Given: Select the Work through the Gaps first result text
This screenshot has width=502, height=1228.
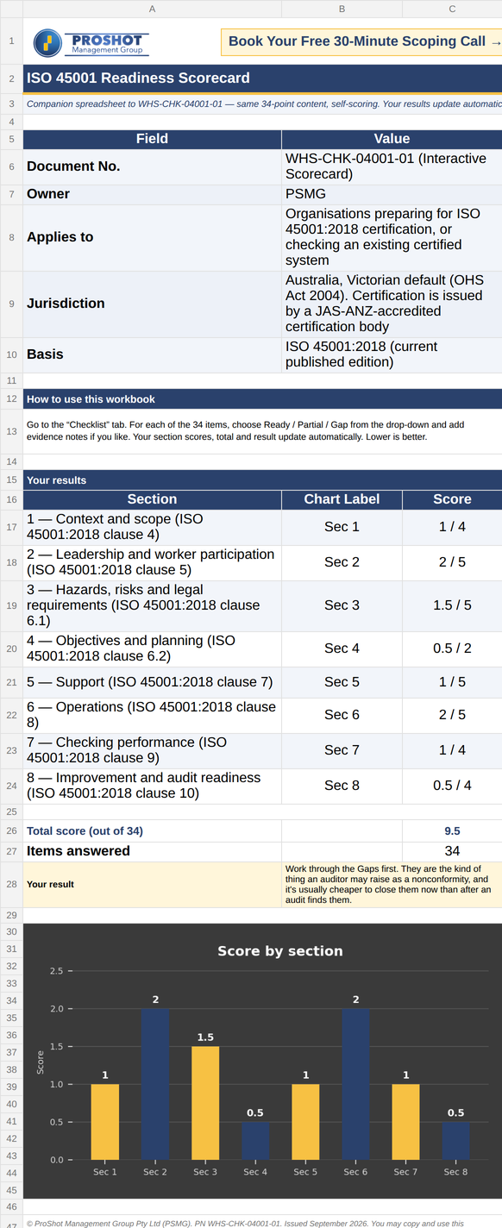Looking at the screenshot, I should pyautogui.click(x=392, y=884).
